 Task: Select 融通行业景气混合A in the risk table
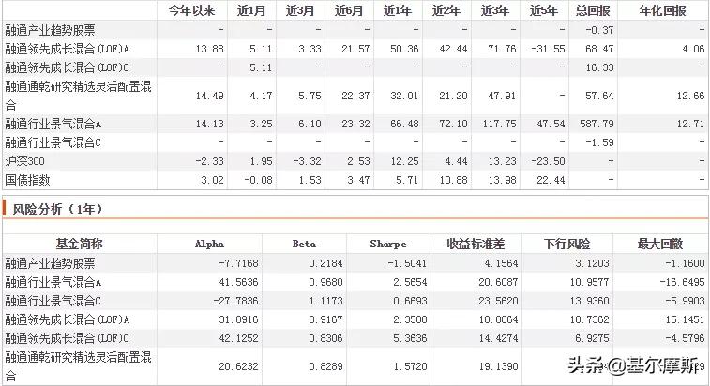click(53, 282)
